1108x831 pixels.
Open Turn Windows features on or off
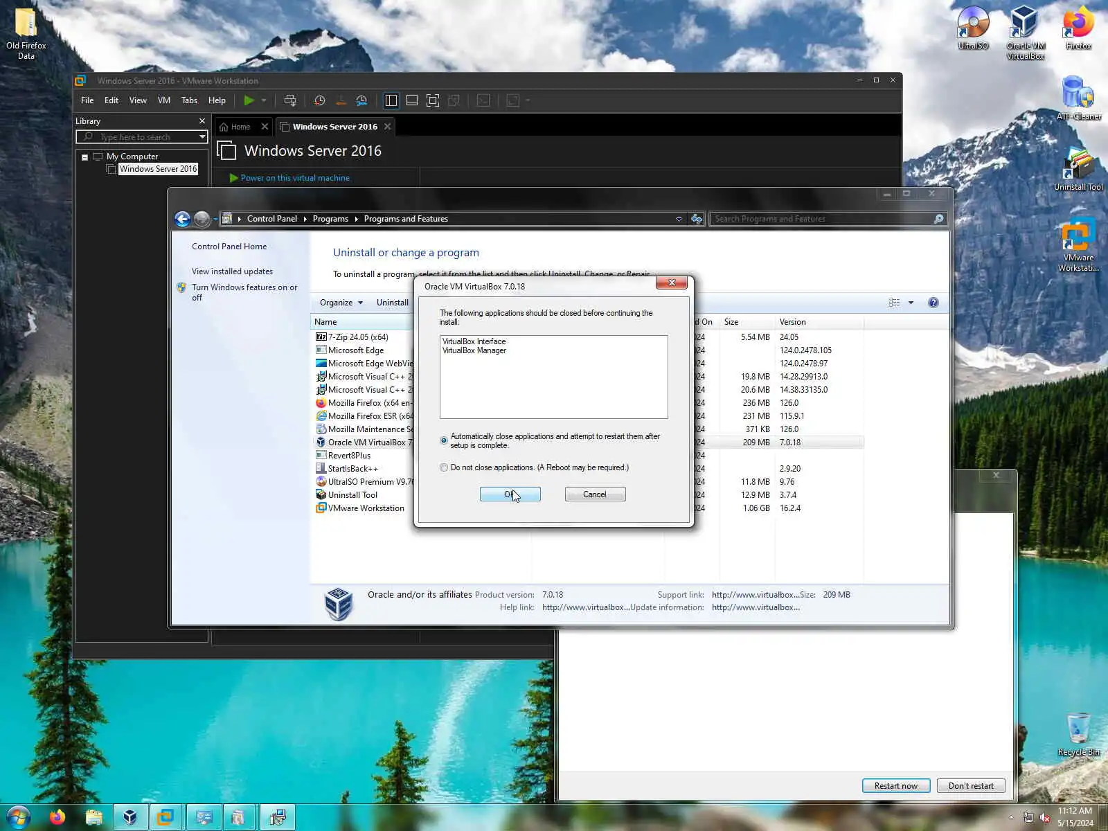(x=244, y=292)
